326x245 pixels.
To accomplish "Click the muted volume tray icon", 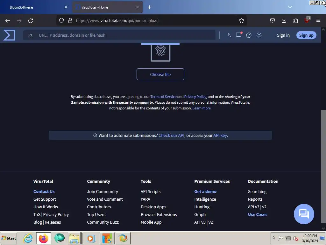I will click(295, 238).
